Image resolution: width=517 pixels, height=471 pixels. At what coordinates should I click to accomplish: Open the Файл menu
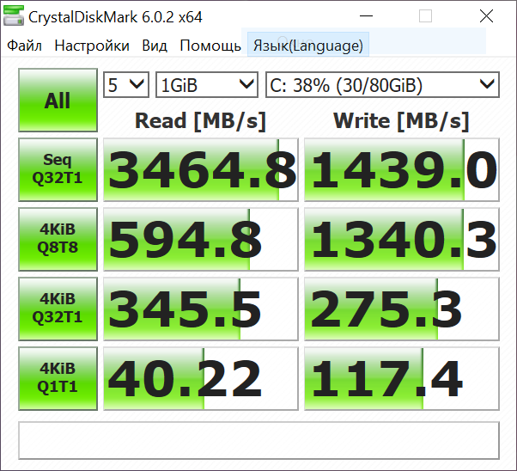pyautogui.click(x=24, y=46)
